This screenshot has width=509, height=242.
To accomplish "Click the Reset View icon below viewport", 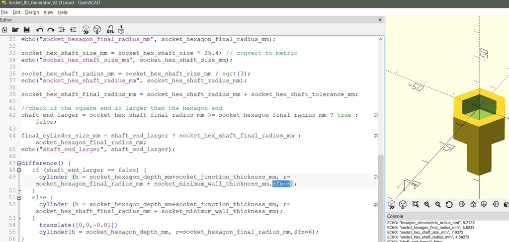I will coord(449,204).
